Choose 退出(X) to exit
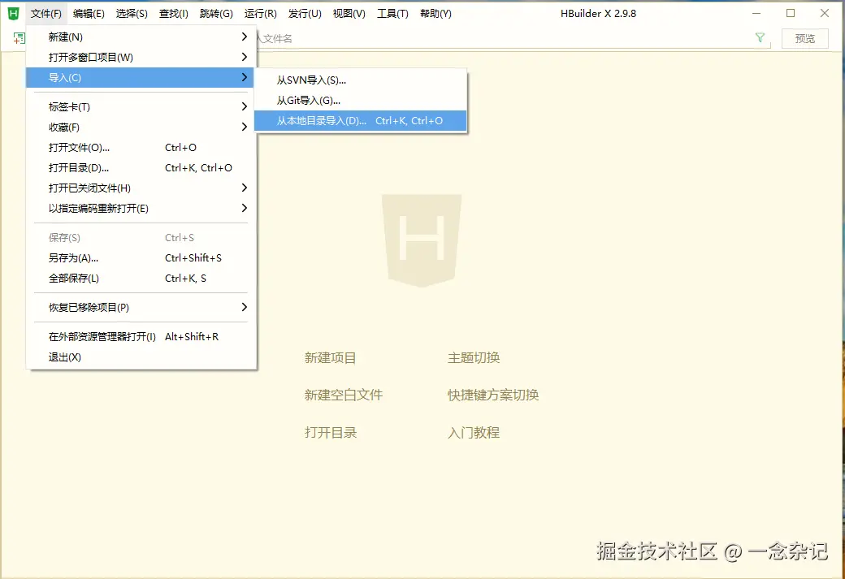Image resolution: width=845 pixels, height=579 pixels. tap(141, 357)
